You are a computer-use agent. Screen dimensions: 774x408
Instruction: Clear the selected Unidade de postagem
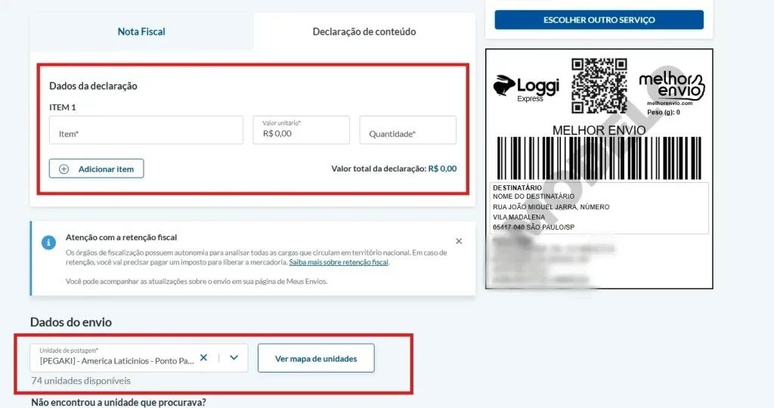coord(203,357)
